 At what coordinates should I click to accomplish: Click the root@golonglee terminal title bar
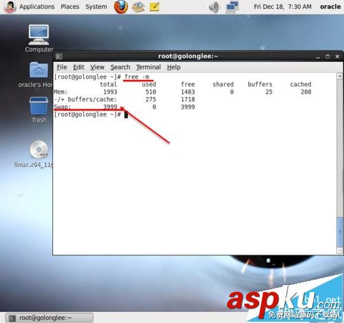pyautogui.click(x=188, y=56)
